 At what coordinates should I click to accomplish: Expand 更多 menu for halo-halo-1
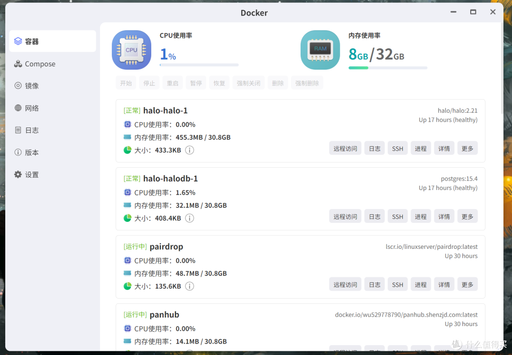click(467, 148)
